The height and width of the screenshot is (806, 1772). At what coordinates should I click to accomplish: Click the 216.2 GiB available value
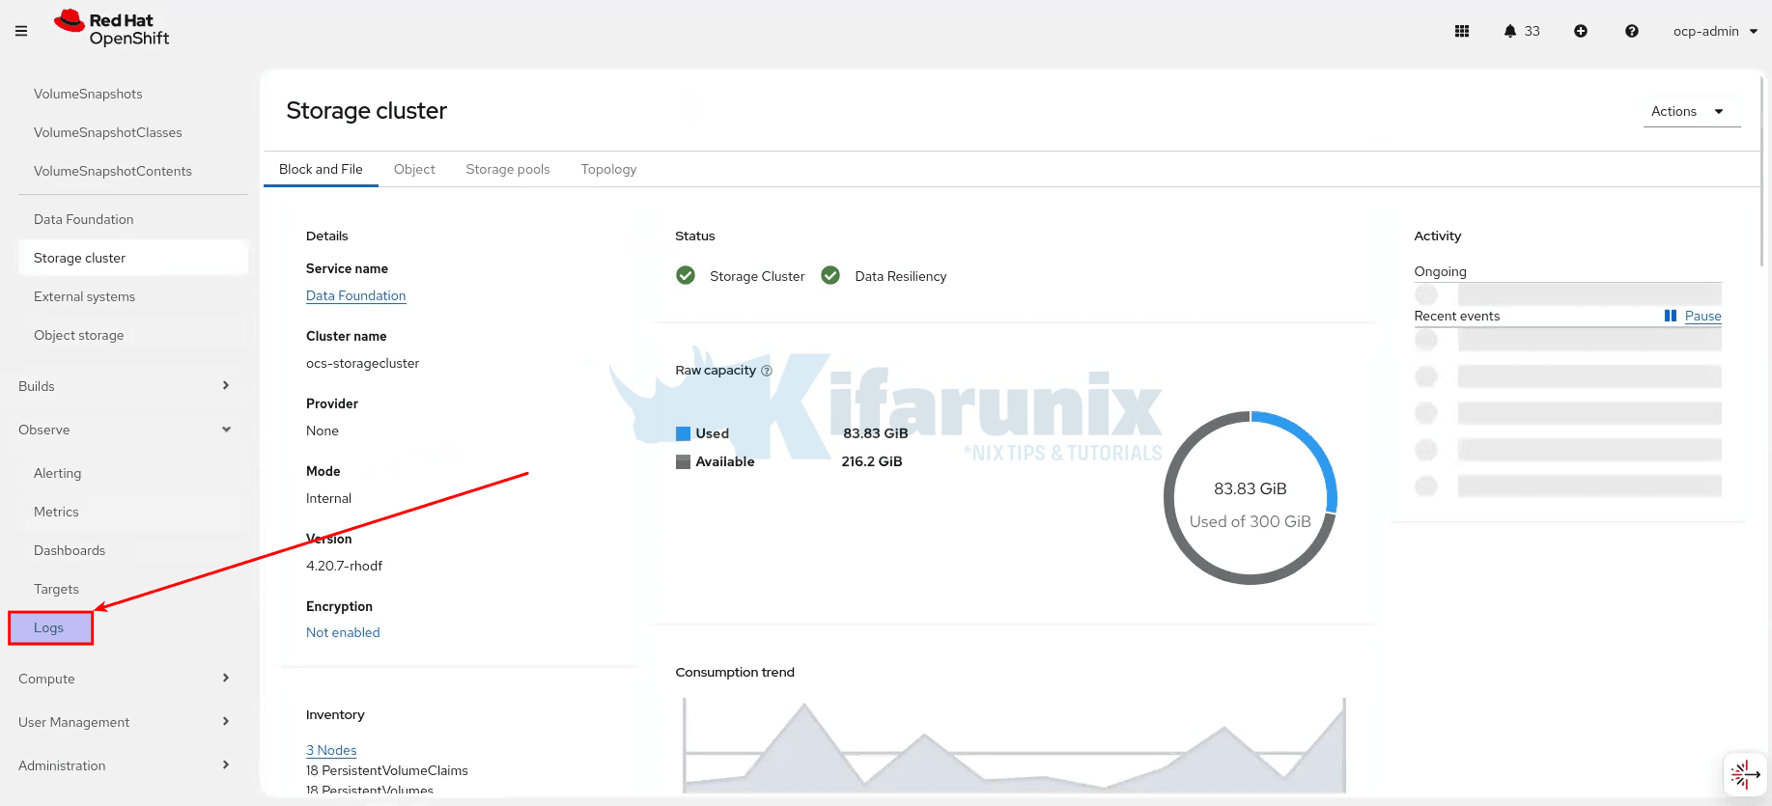(x=872, y=461)
